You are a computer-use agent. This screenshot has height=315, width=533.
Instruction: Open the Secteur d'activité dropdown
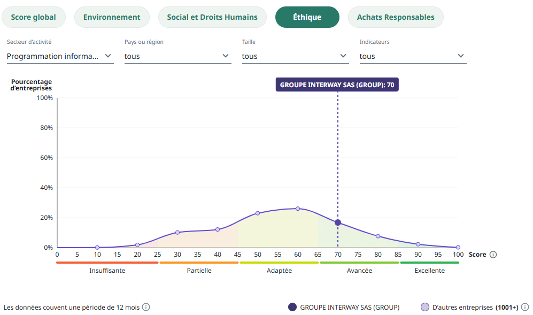click(x=60, y=56)
